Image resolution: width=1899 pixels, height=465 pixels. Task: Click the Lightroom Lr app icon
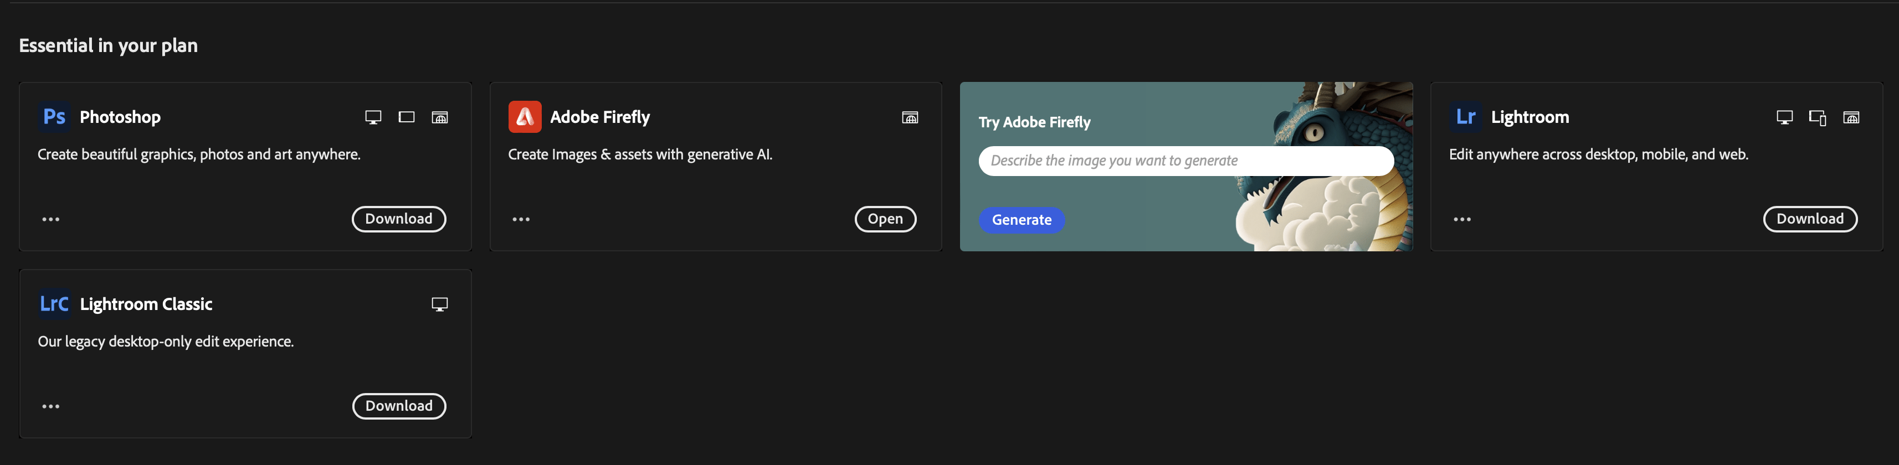(x=1466, y=116)
